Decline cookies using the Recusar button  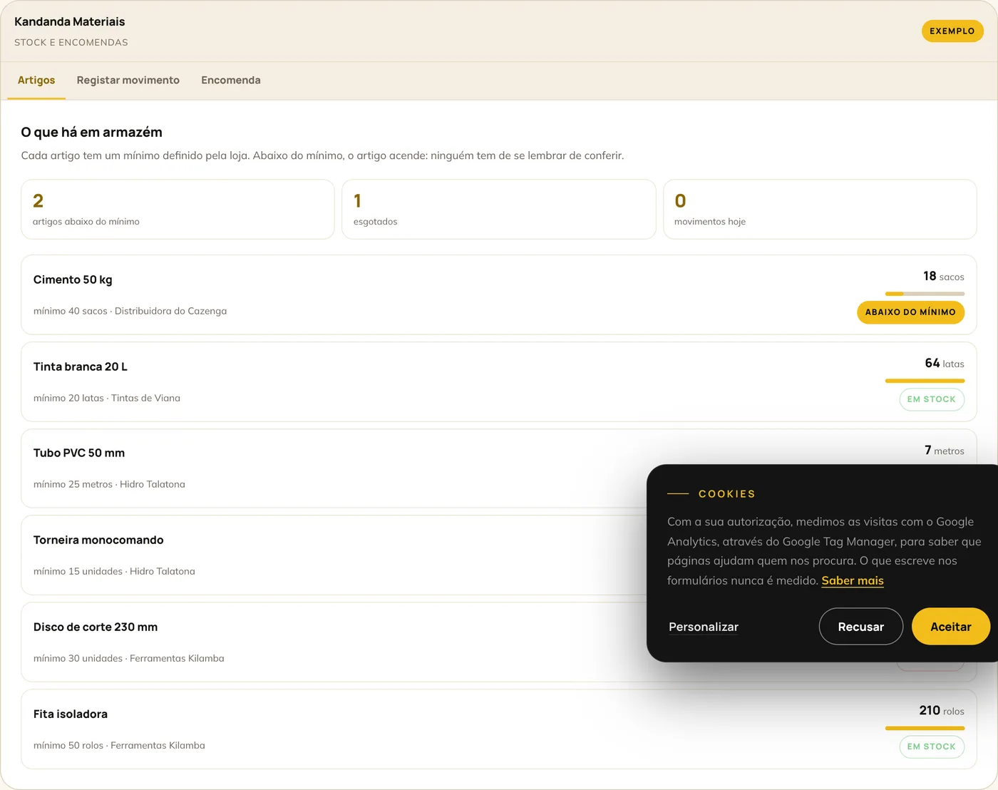point(861,627)
